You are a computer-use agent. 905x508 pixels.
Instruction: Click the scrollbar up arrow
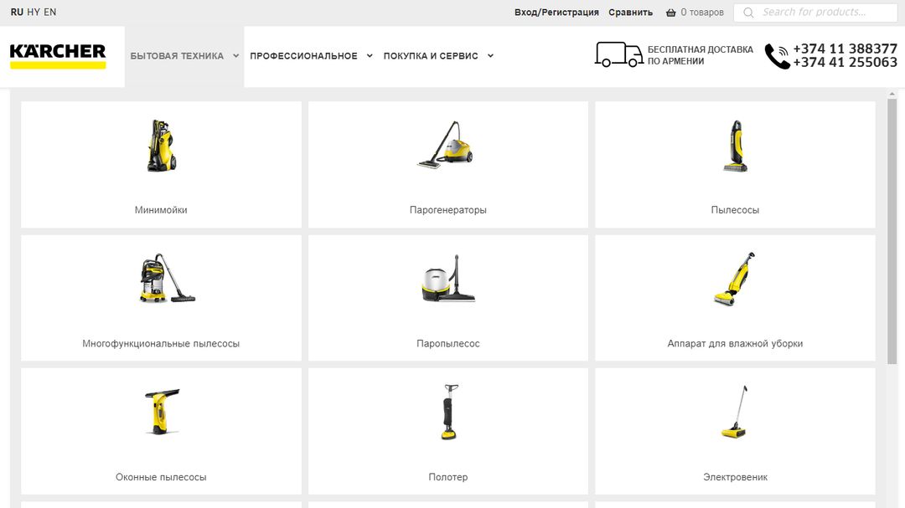[892, 94]
